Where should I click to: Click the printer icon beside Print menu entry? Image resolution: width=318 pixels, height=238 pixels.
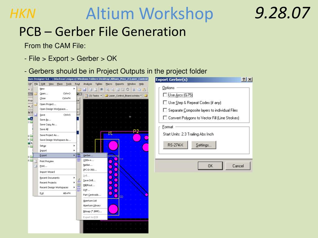coord(35,166)
